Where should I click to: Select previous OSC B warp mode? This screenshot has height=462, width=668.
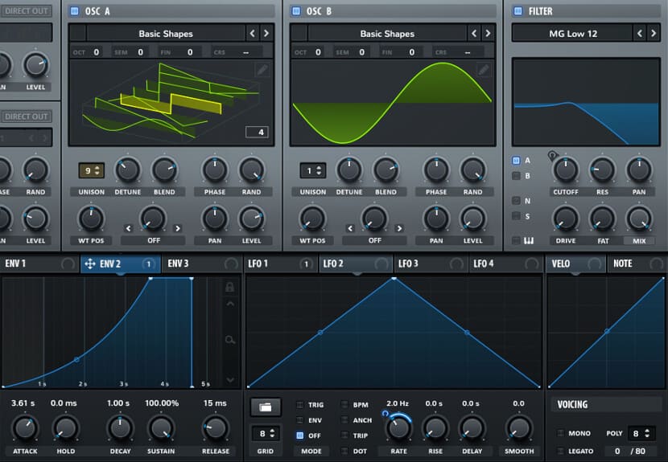[350, 228]
